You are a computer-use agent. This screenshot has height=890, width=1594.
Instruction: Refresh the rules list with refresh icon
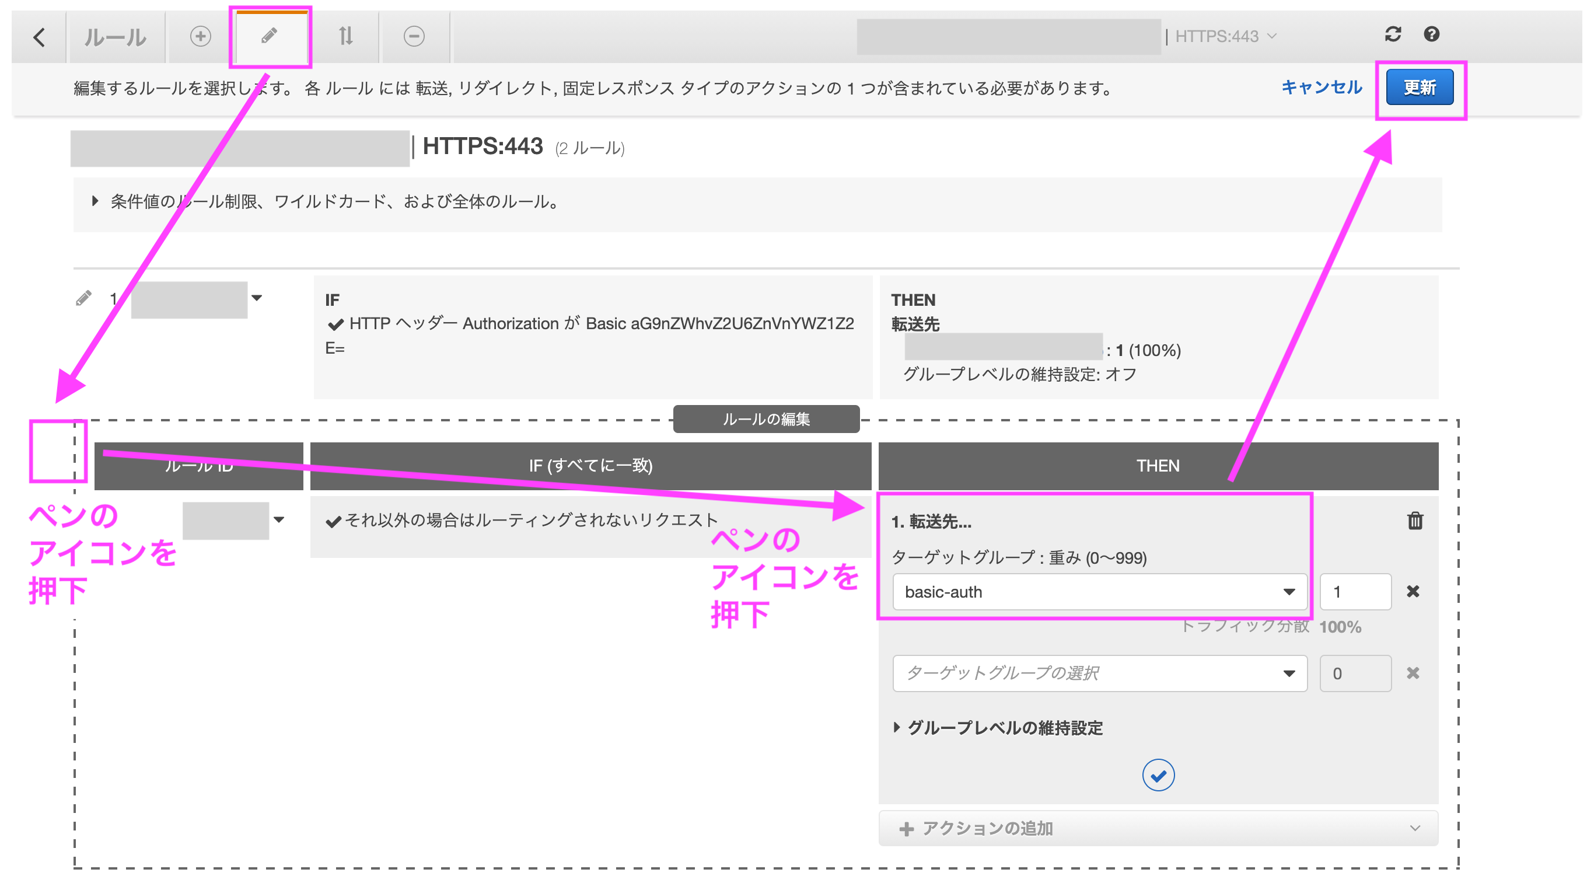tap(1393, 34)
